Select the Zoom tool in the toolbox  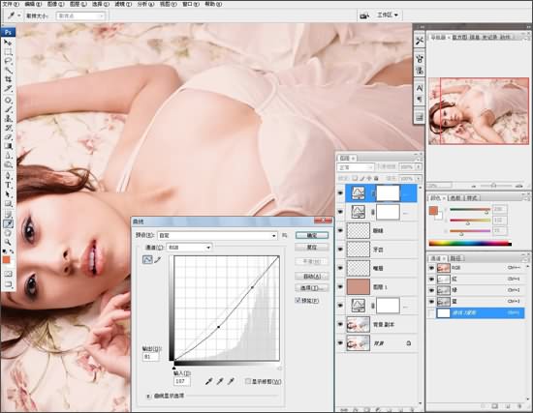[8, 243]
